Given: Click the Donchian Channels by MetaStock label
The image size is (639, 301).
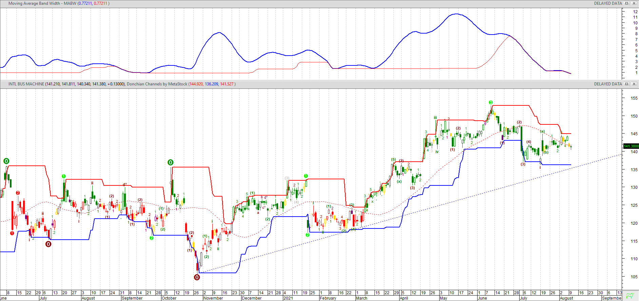Looking at the screenshot, I should point(157,84).
